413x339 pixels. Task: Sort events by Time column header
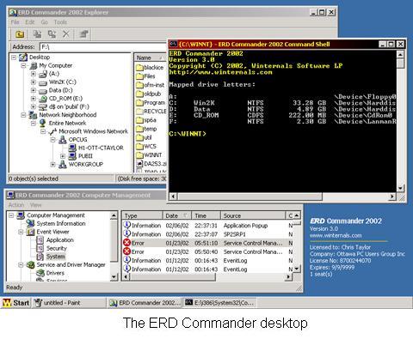(x=206, y=215)
